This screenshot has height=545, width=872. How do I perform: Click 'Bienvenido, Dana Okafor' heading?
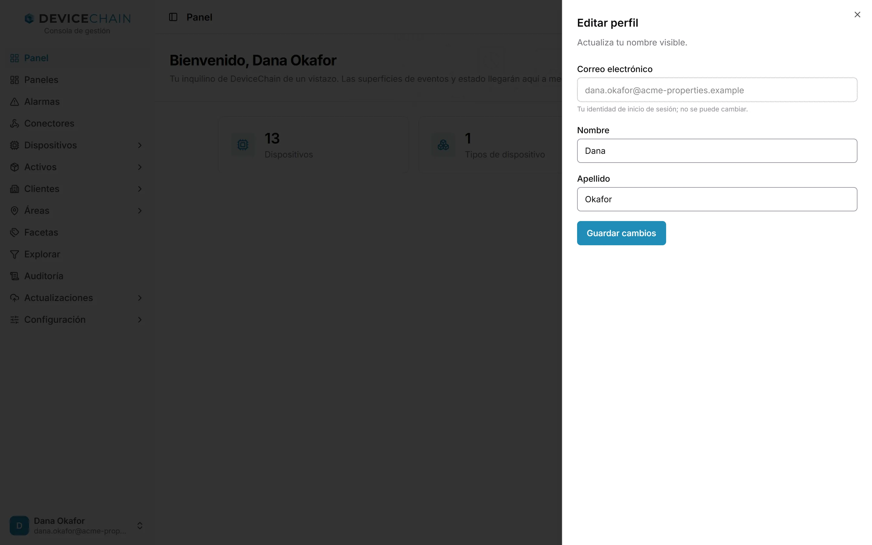253,60
